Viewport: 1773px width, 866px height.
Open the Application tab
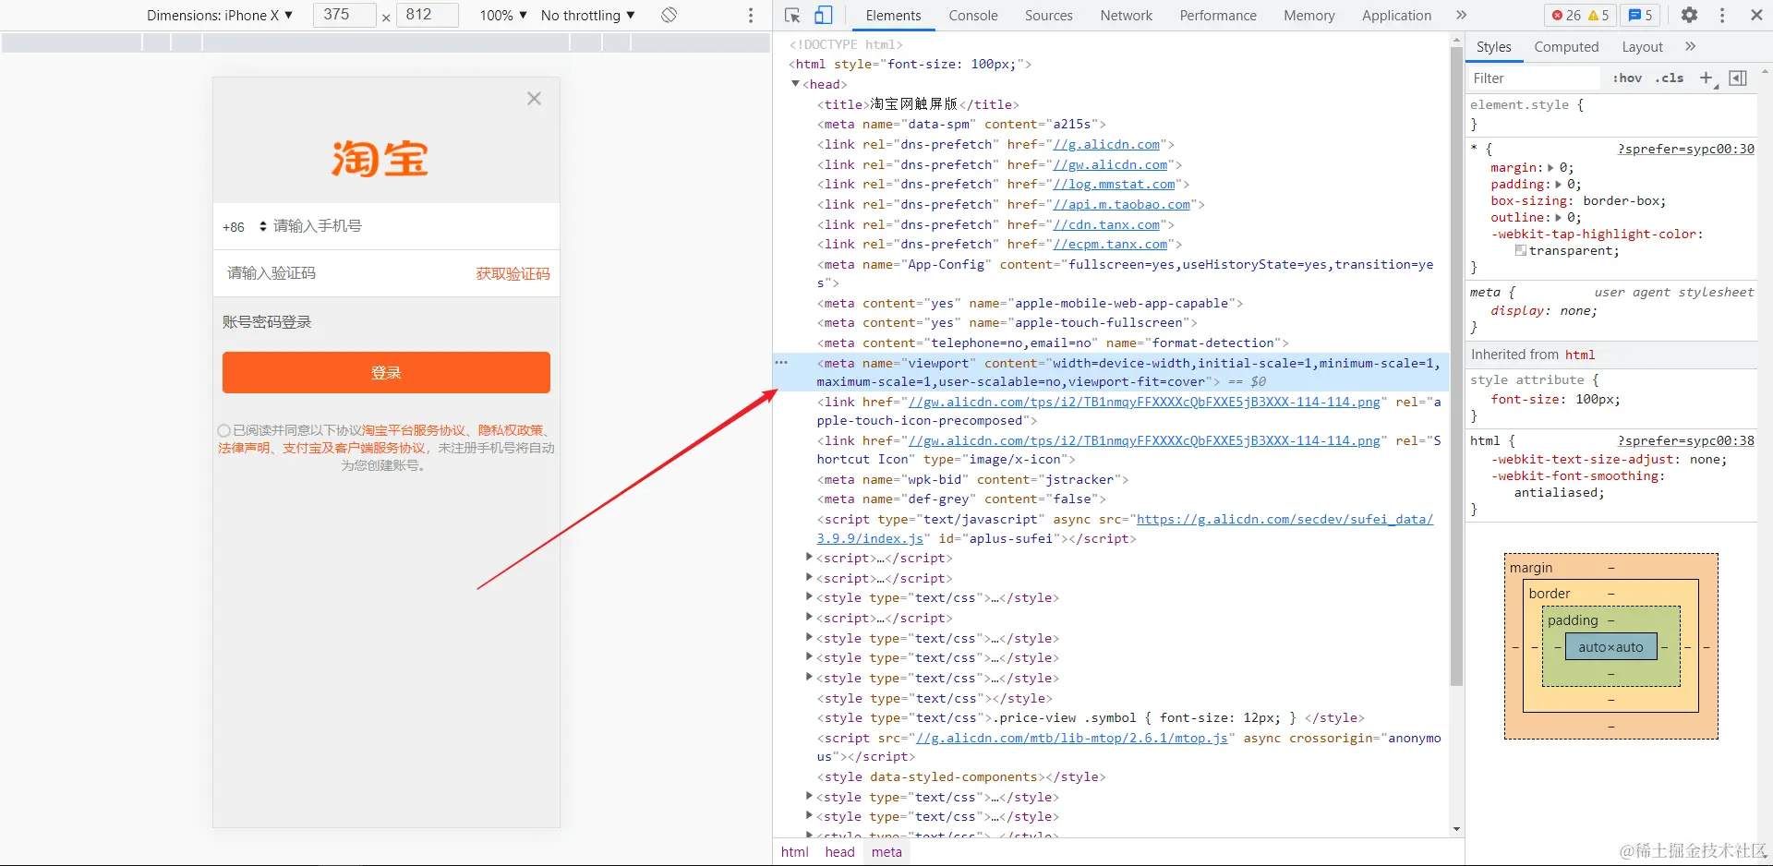[x=1396, y=16]
